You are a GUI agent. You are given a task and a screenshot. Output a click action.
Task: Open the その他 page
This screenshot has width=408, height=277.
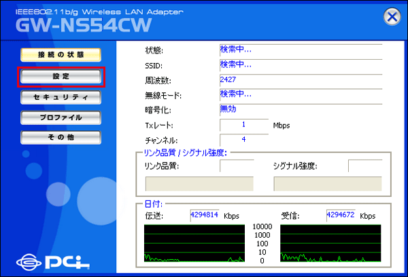click(61, 137)
